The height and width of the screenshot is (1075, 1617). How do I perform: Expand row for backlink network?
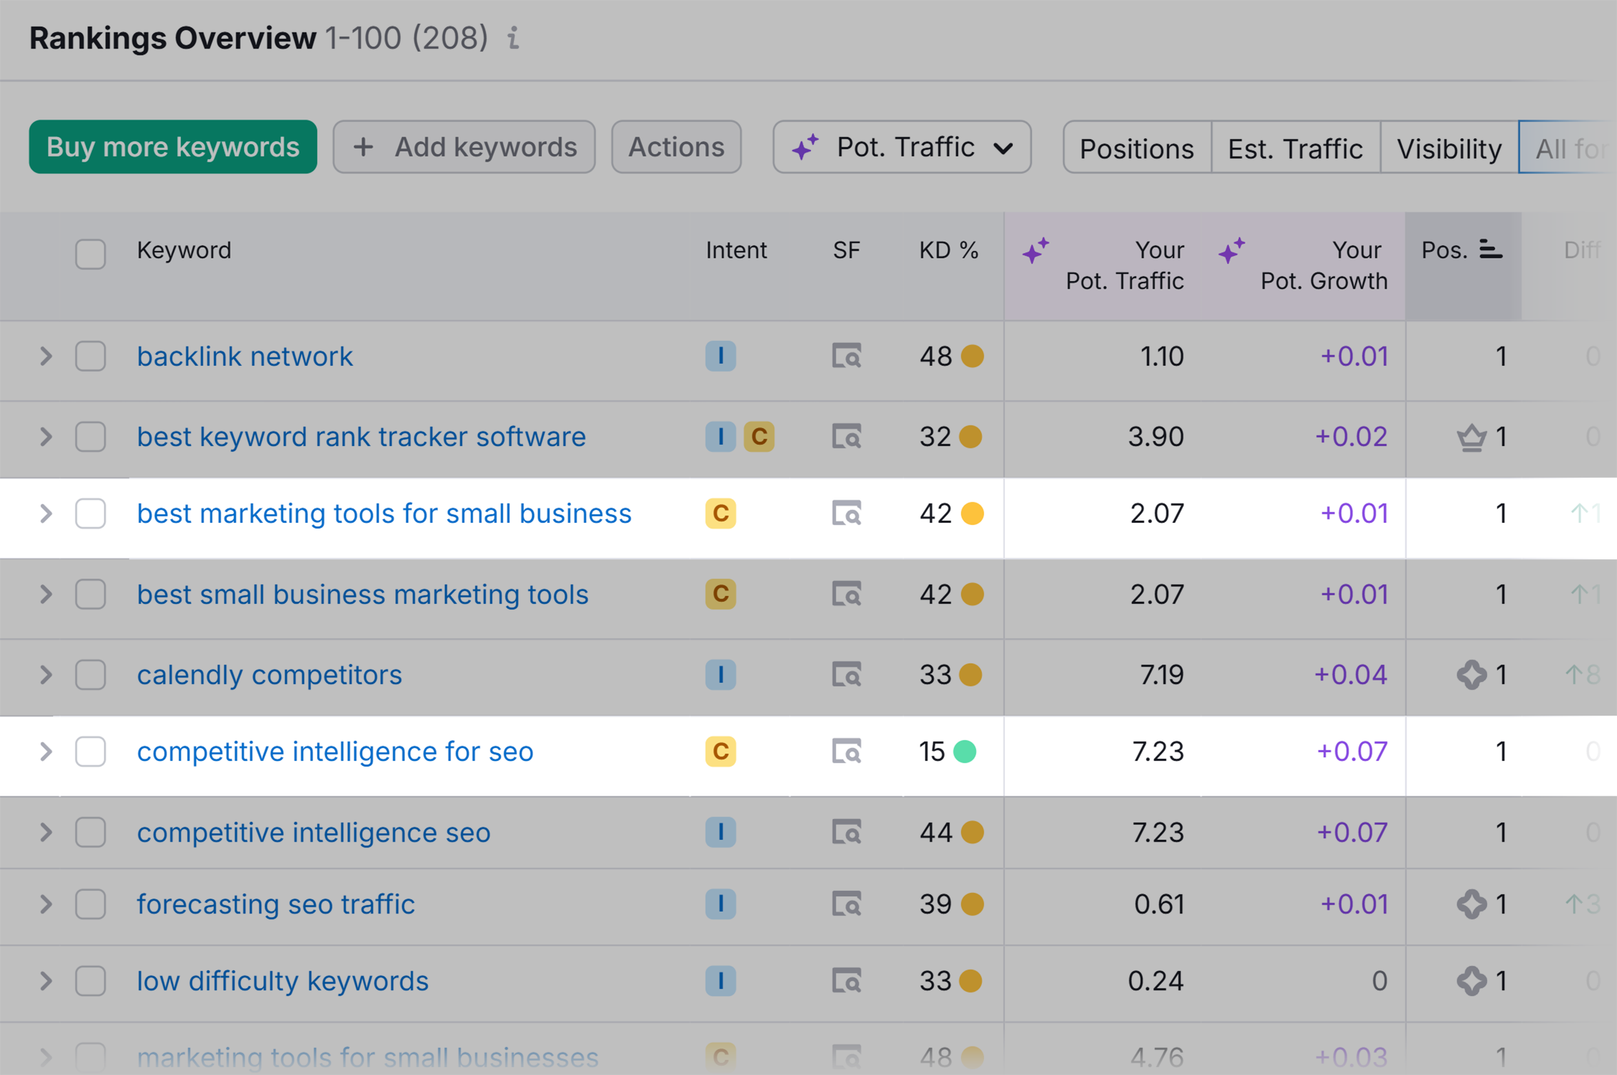point(46,356)
